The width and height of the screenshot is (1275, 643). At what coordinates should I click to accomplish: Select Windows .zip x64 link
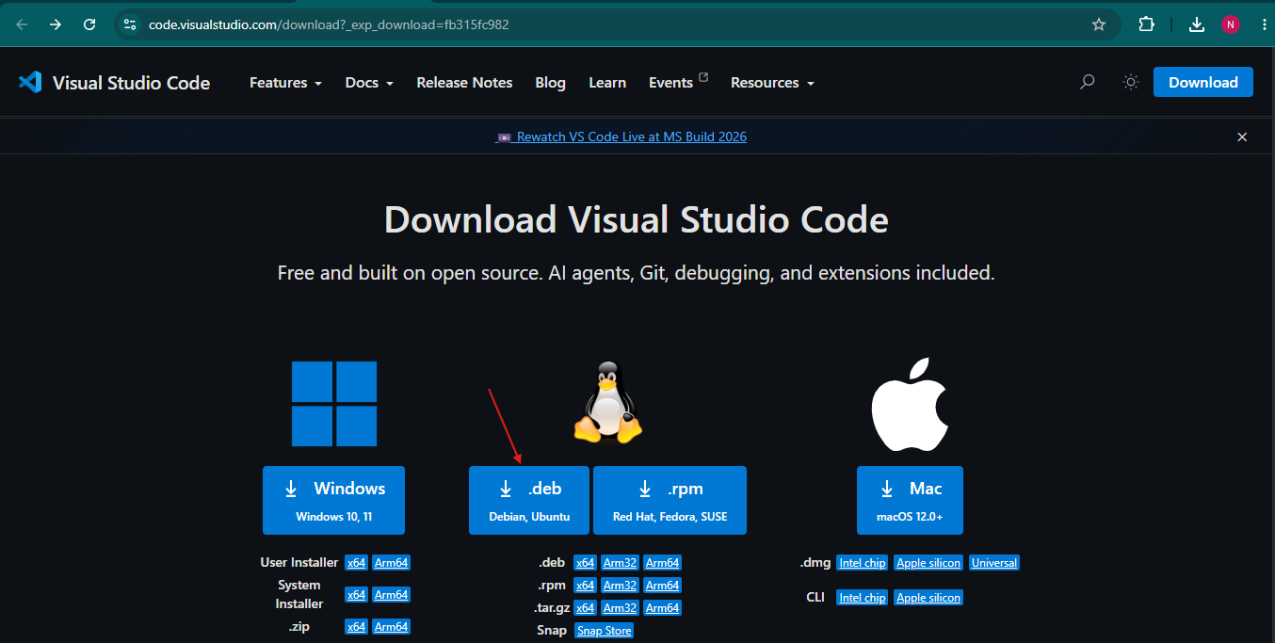click(x=356, y=627)
